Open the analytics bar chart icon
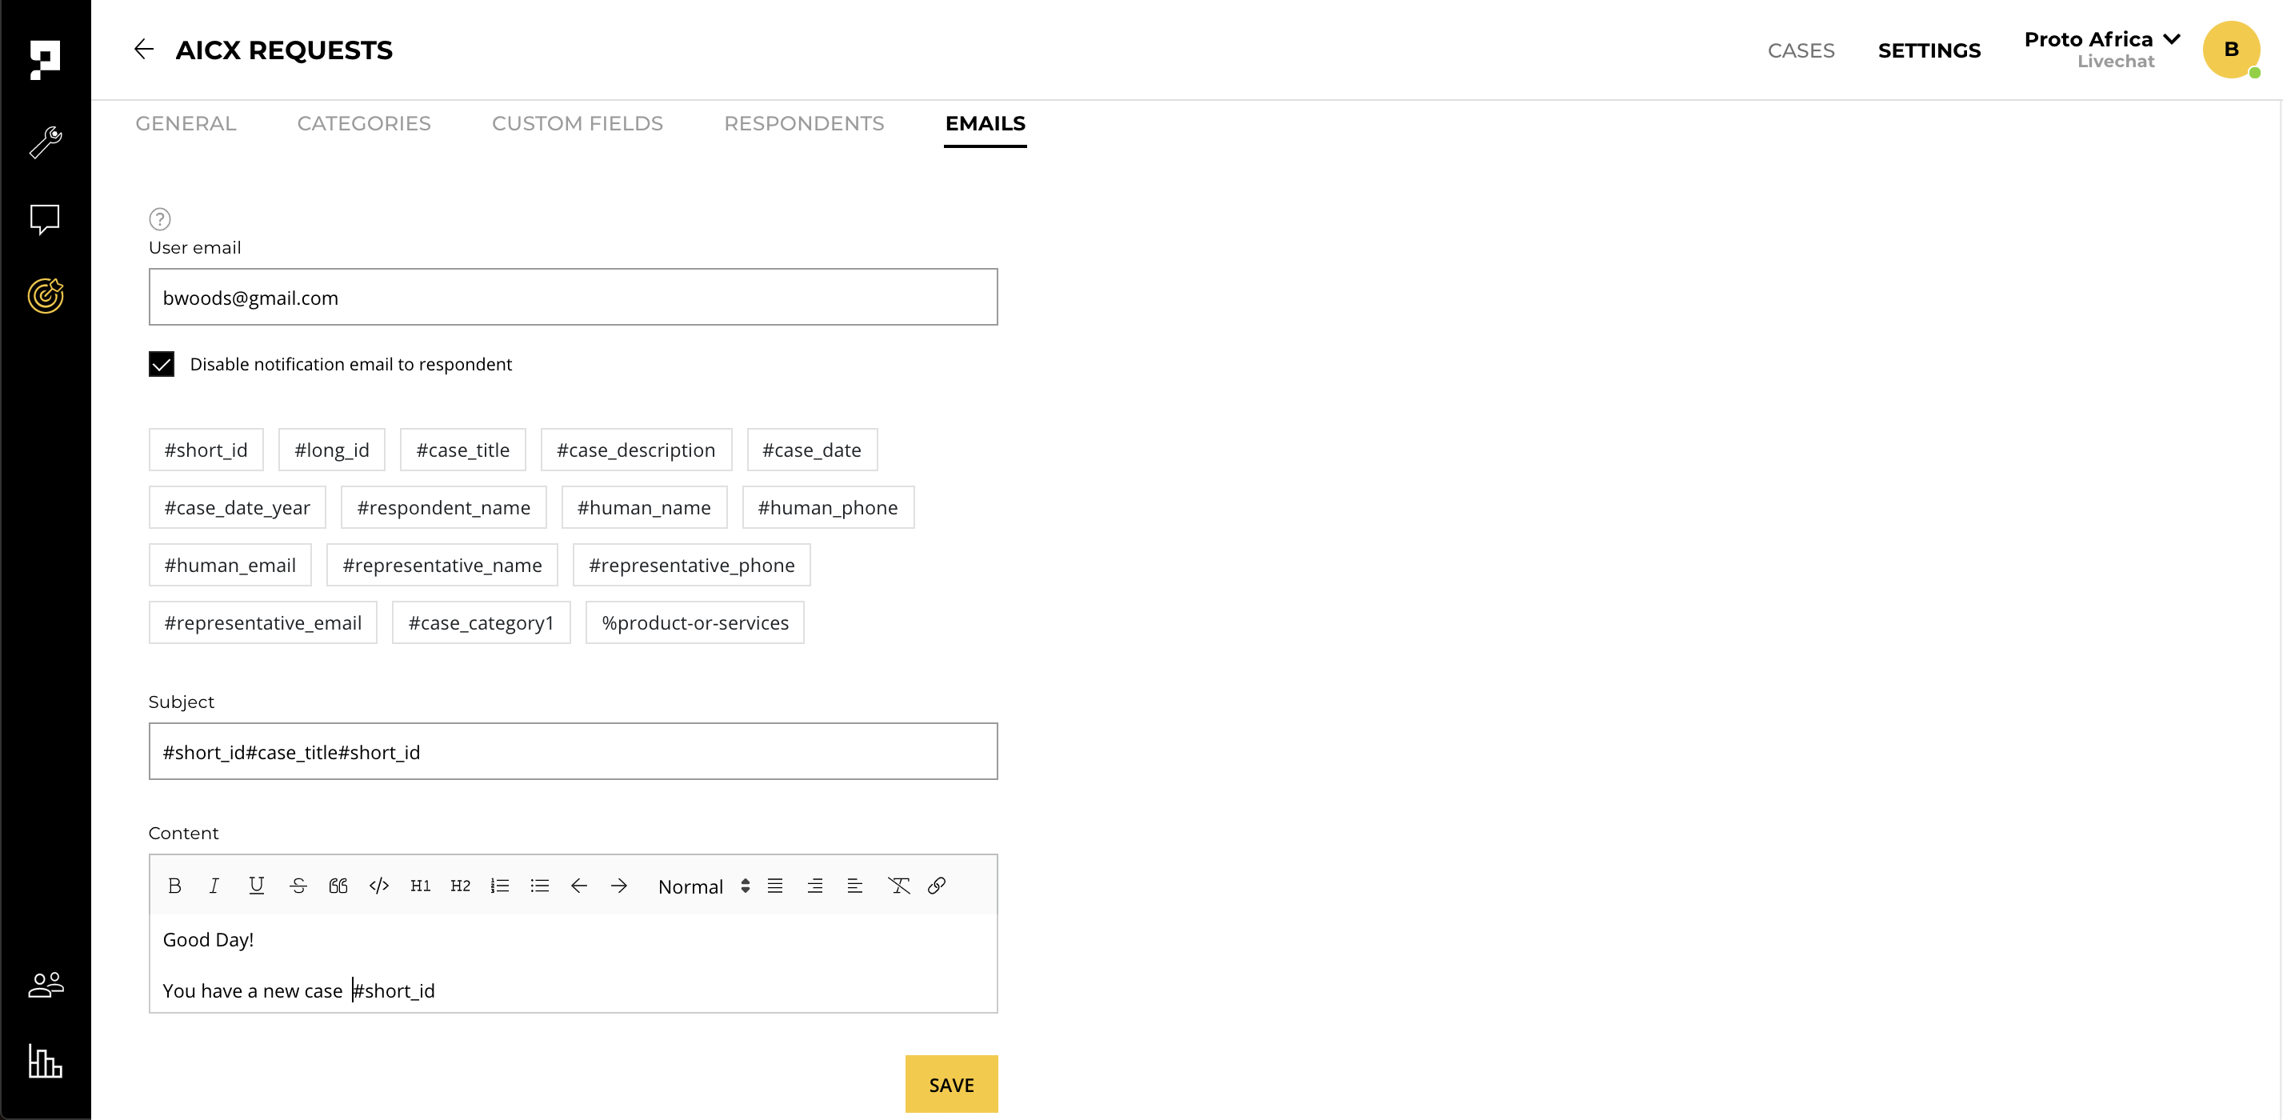The image size is (2283, 1120). click(46, 1060)
